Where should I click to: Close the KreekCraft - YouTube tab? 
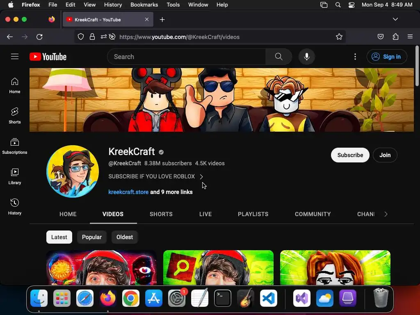point(147,19)
